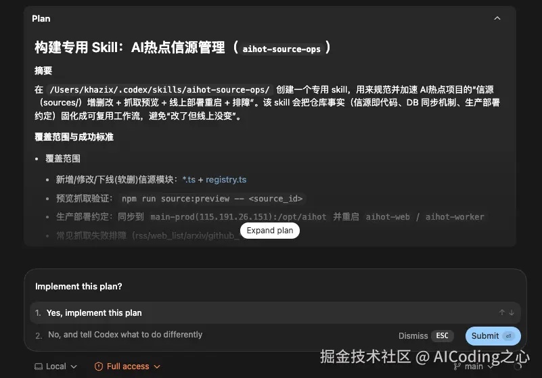This screenshot has height=378, width=542.
Task: Open the main branch selector
Action: pyautogui.click(x=473, y=367)
